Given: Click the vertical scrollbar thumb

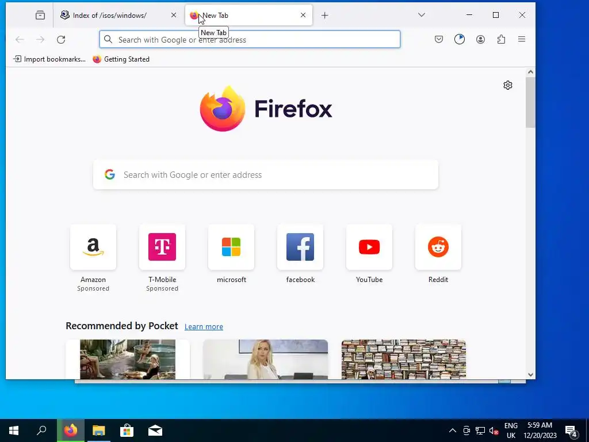Looking at the screenshot, I should pyautogui.click(x=530, y=102).
